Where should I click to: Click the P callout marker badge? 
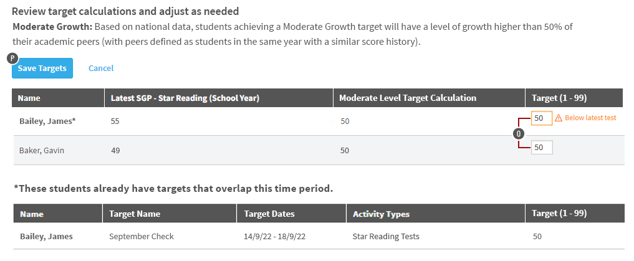12,59
